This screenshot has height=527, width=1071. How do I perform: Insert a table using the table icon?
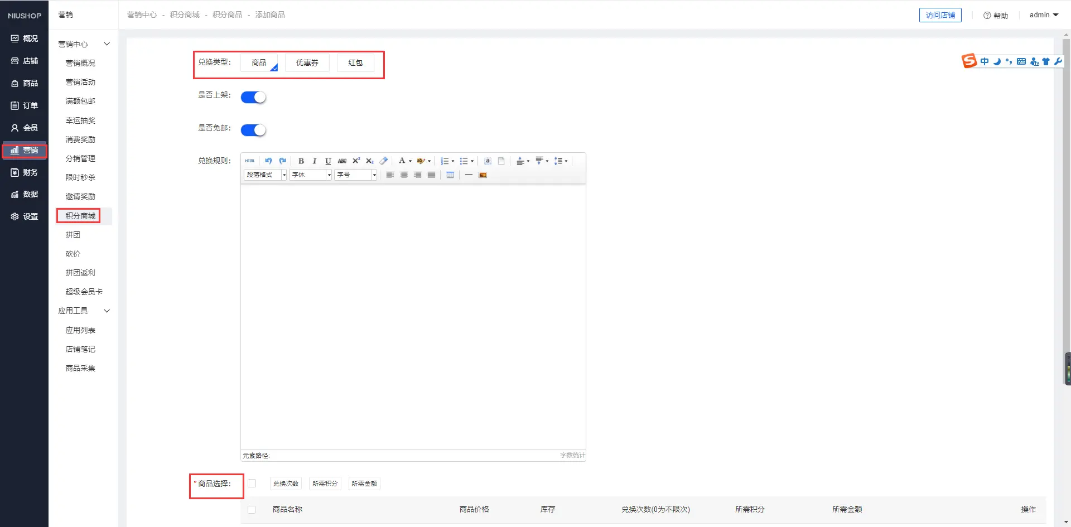tap(450, 175)
